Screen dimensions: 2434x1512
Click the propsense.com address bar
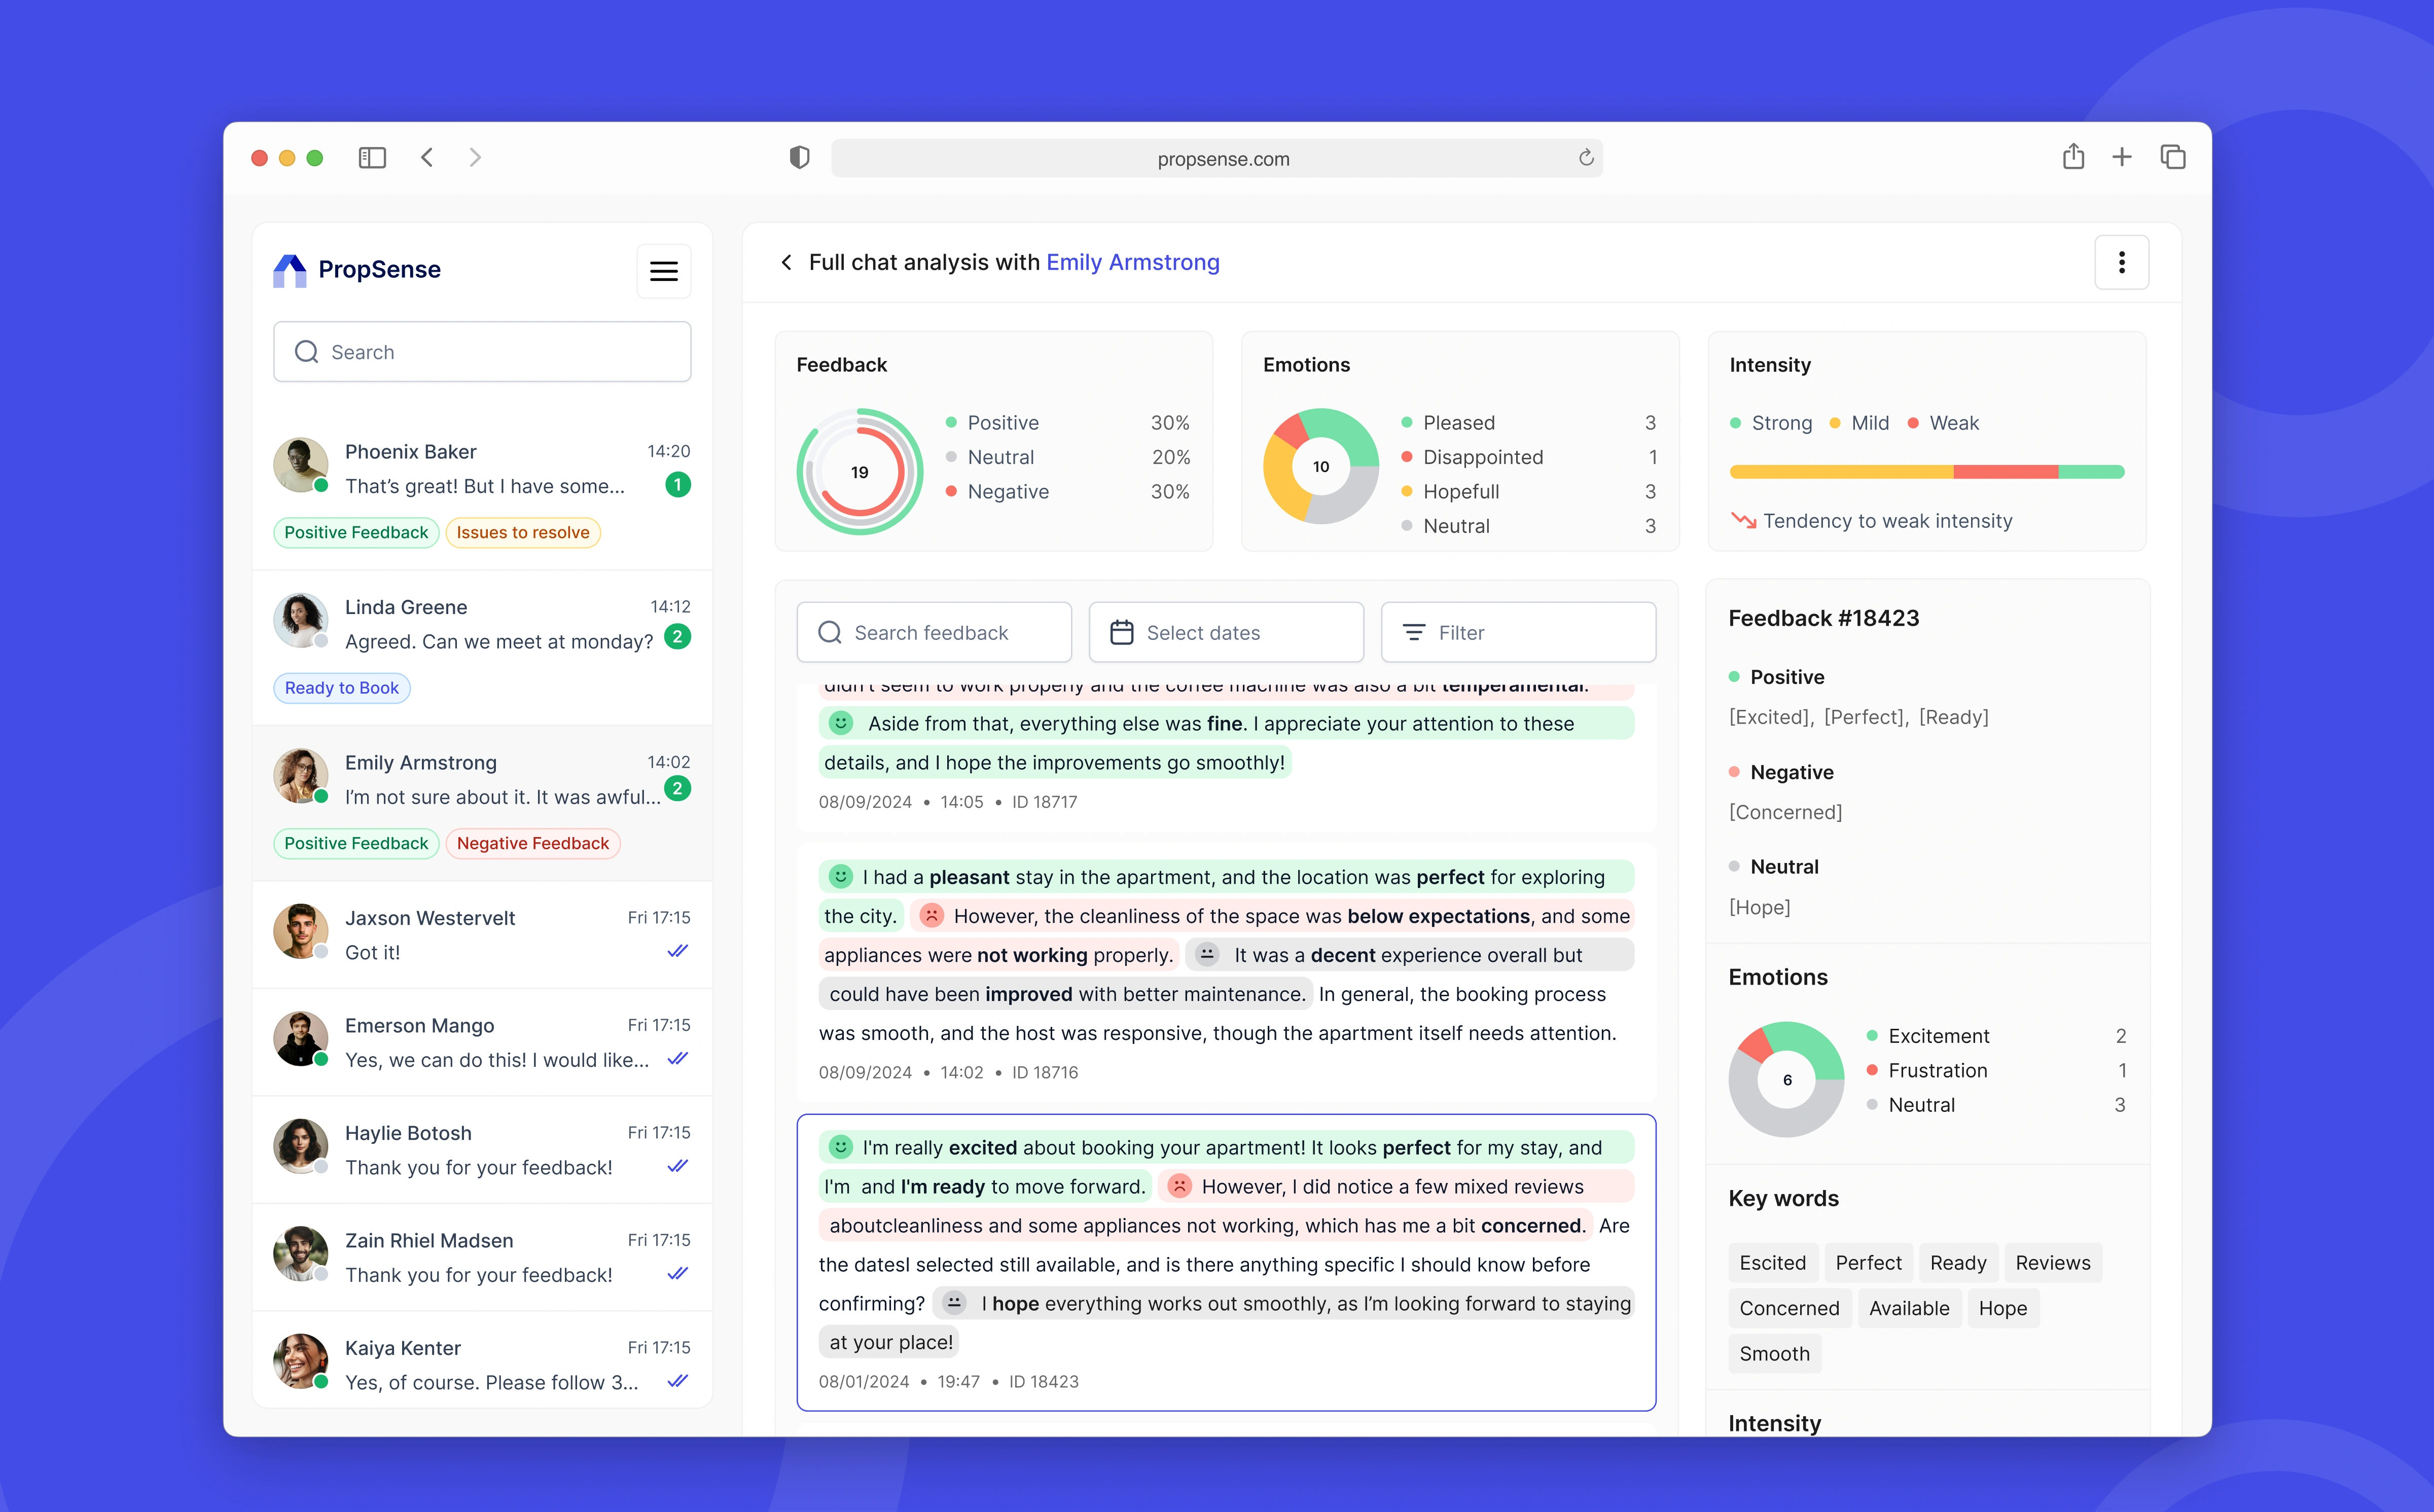(x=1217, y=158)
